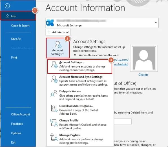Screen dimensions: 168x147
Task: Open the account selection dropdown arrow
Action: click(x=156, y=23)
